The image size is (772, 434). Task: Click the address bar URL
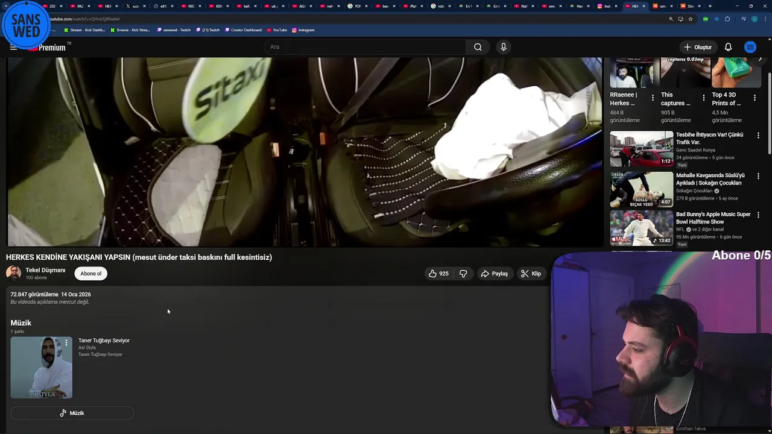tap(84, 19)
